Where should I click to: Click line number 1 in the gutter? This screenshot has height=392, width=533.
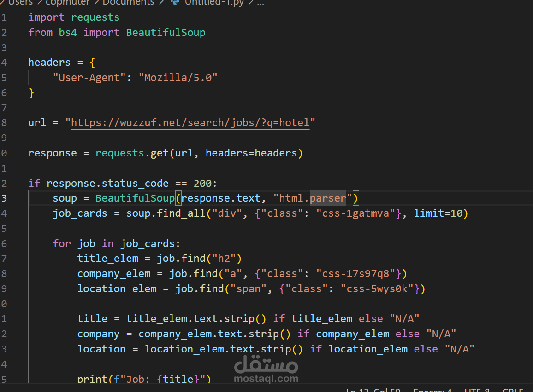[x=4, y=17]
